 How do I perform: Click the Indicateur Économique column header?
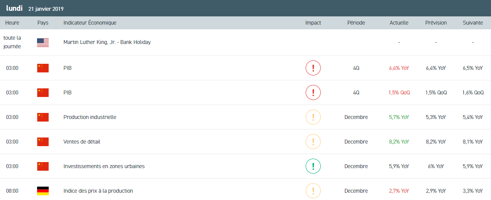(x=90, y=23)
